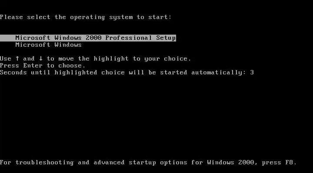Click '2000' in the highlighted boot entry
Image resolution: width=313 pixels, height=173 pixels.
(93, 38)
